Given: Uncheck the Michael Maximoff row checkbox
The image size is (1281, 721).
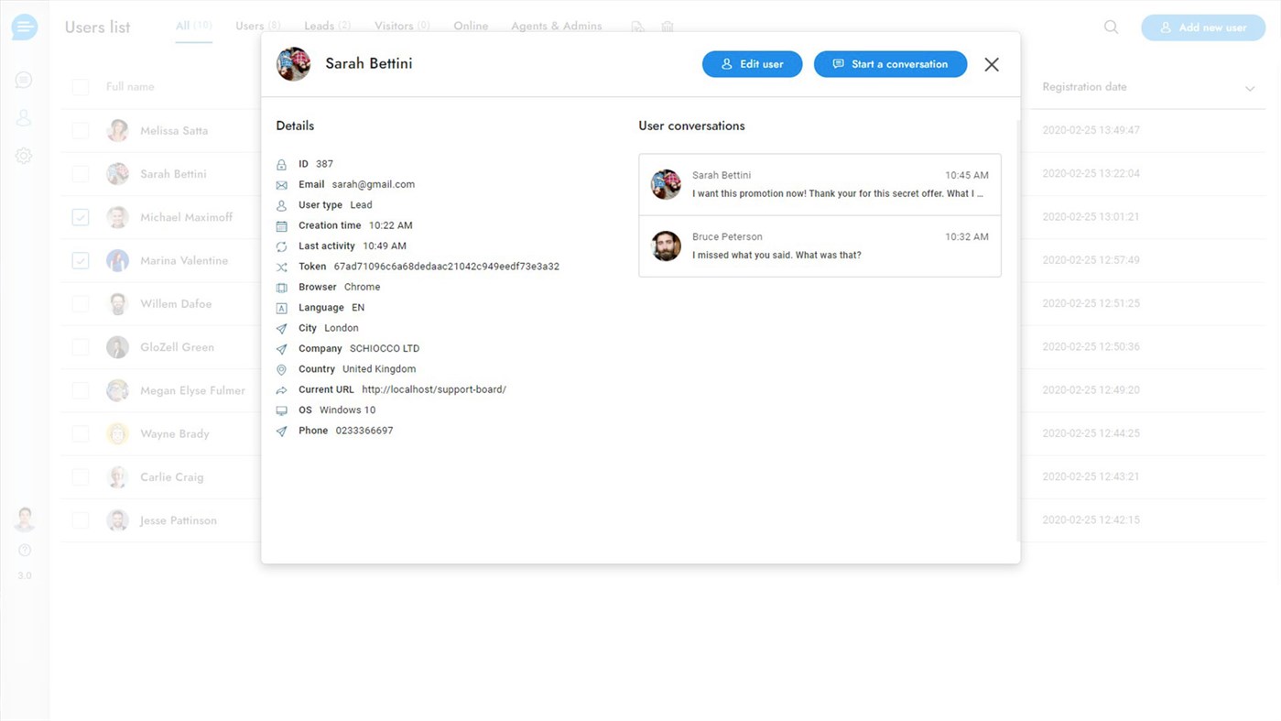Looking at the screenshot, I should coord(81,217).
